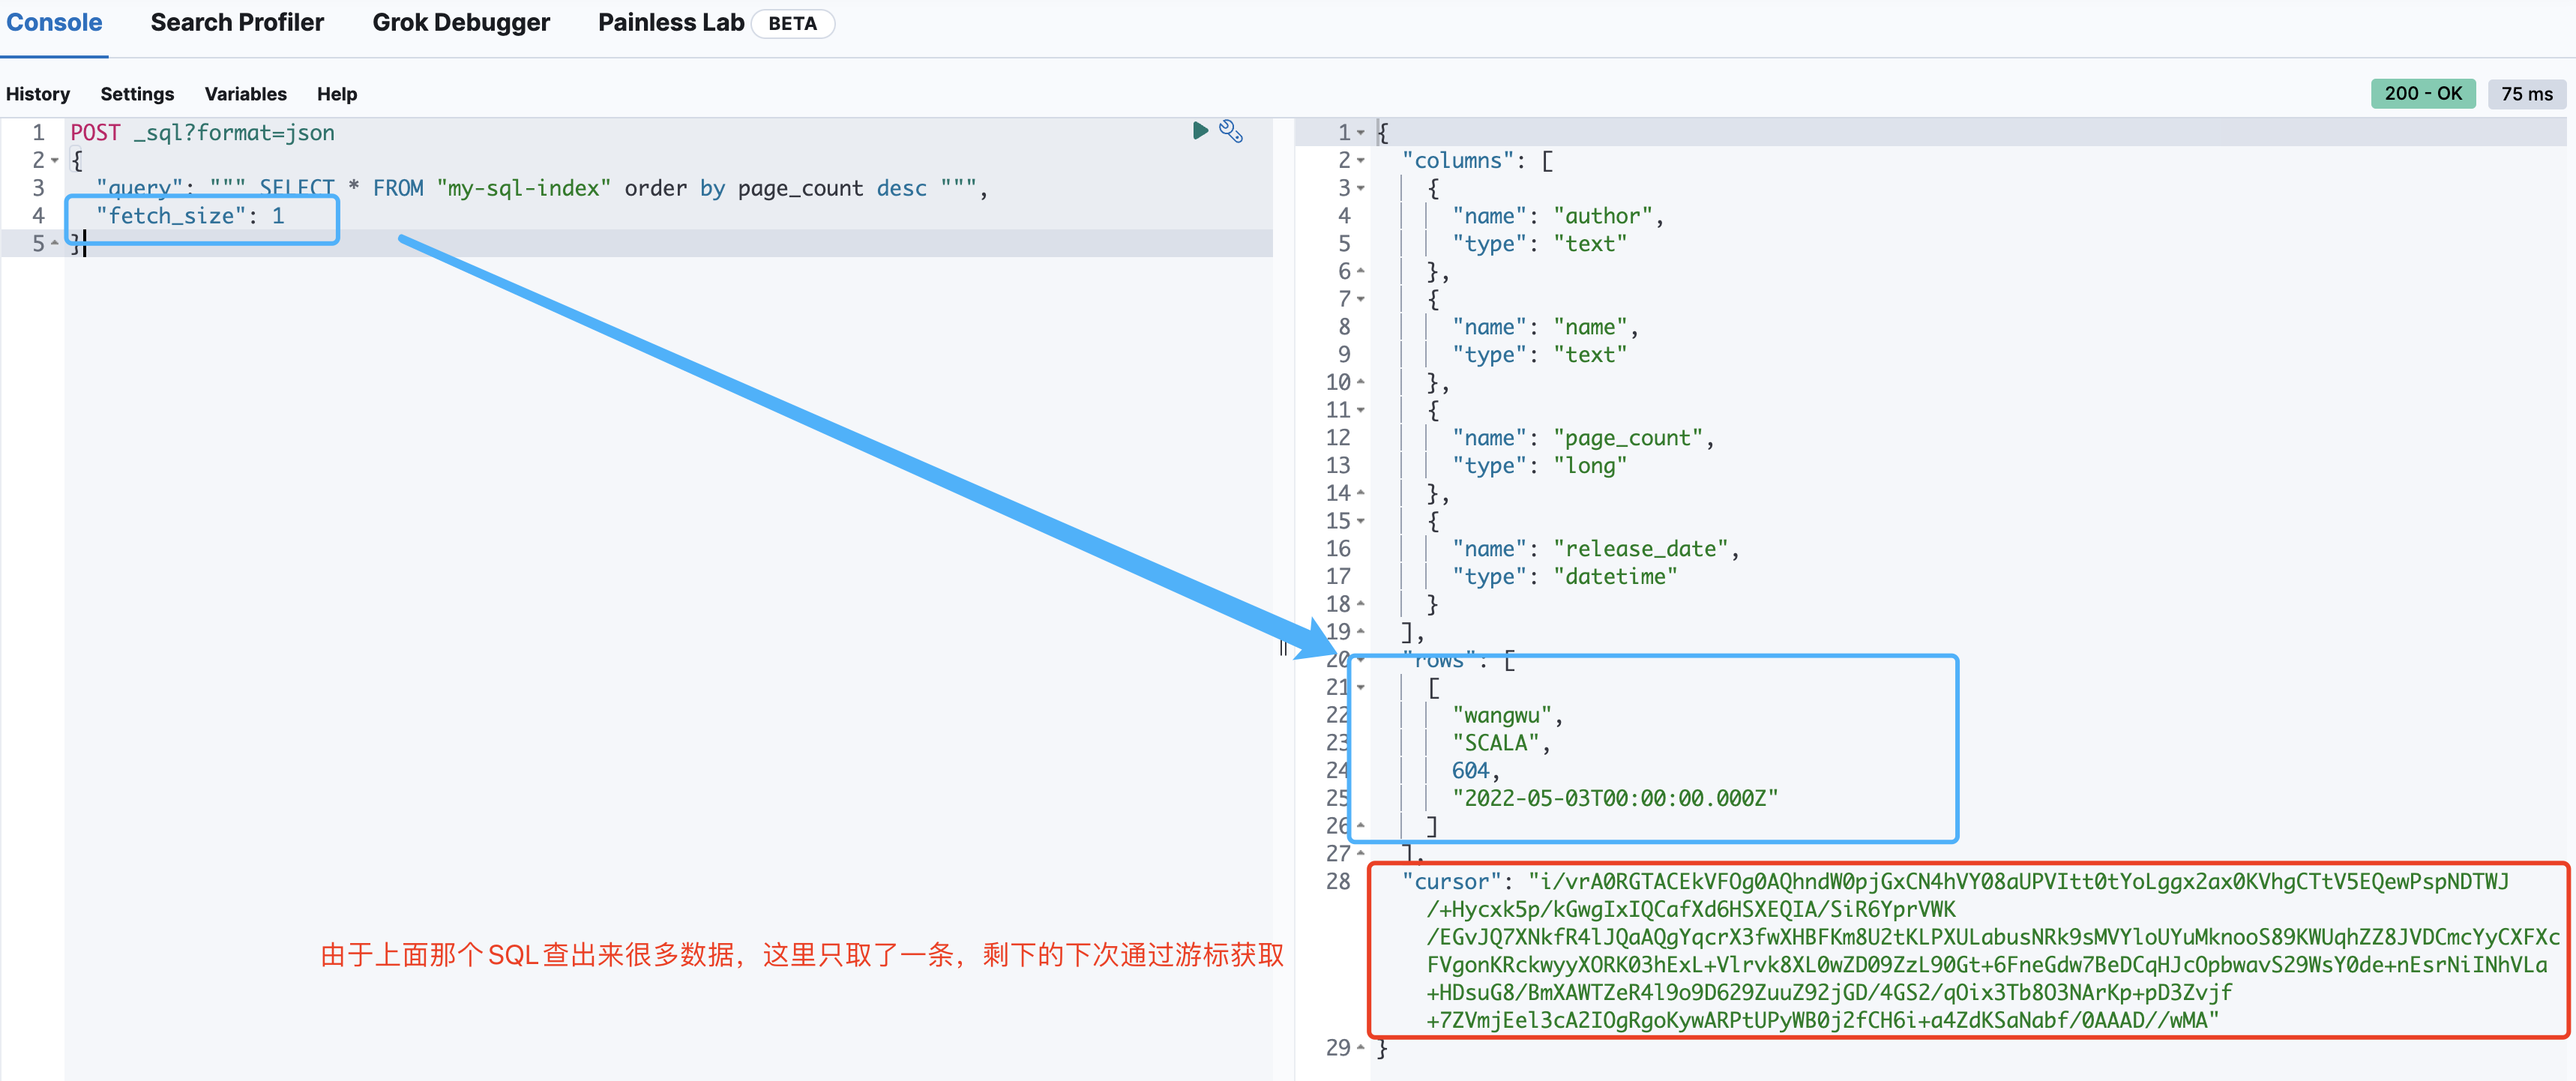Select the Search Profiler tab

click(237, 23)
